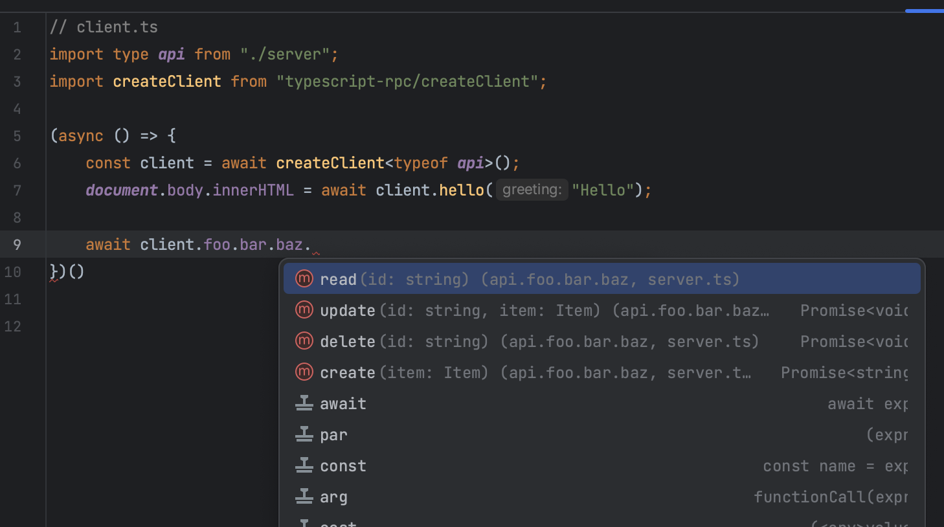The width and height of the screenshot is (944, 527).
Task: Click the document identifier on line 7
Action: tap(122, 190)
